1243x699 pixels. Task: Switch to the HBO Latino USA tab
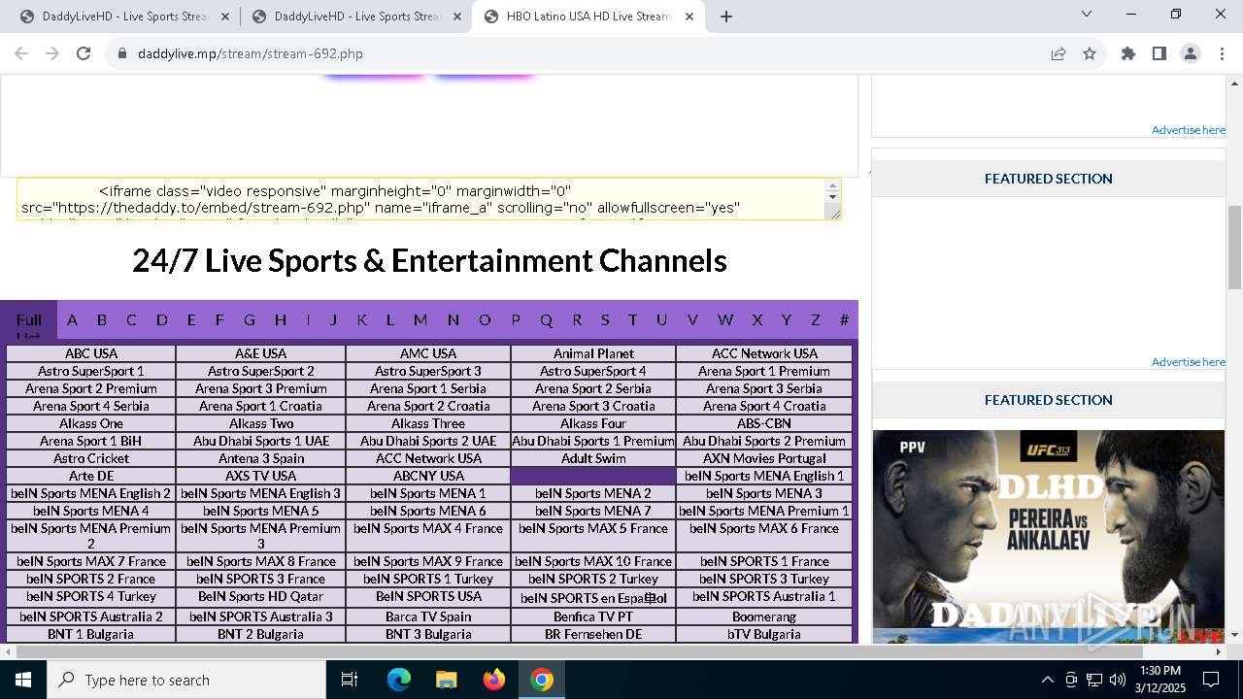click(x=588, y=17)
